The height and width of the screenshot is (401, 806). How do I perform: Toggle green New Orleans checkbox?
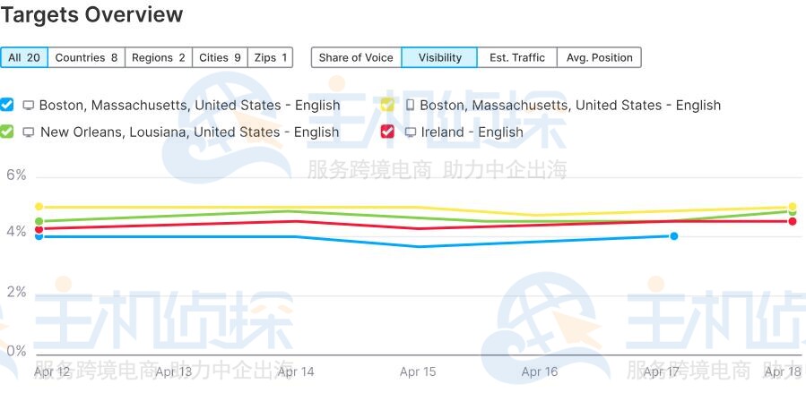(x=7, y=132)
